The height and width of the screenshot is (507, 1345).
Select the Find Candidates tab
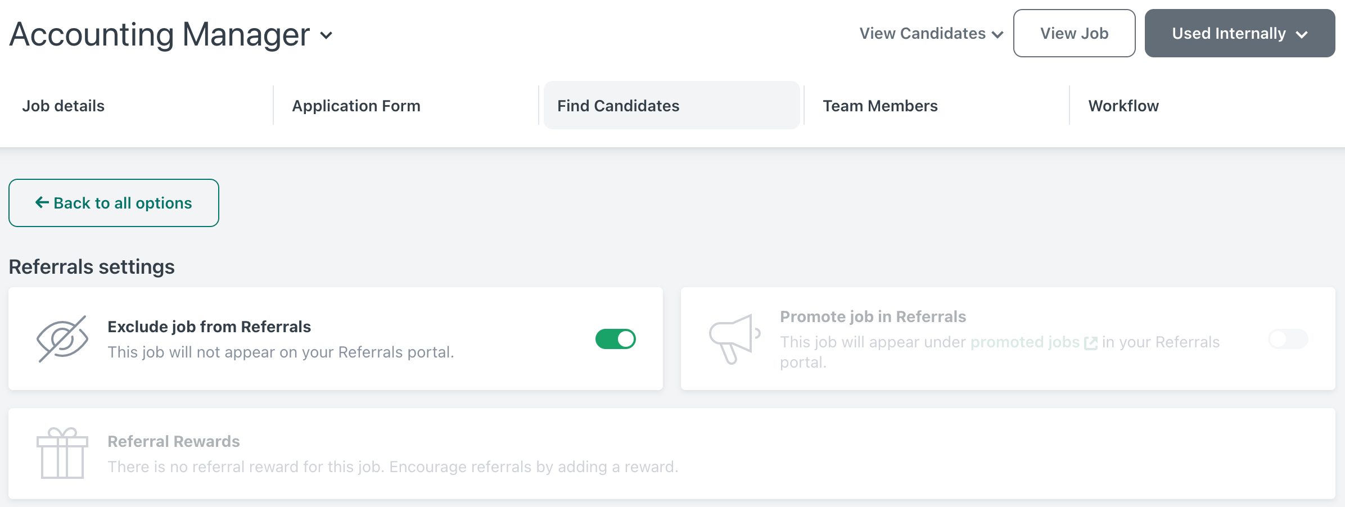[x=618, y=106]
